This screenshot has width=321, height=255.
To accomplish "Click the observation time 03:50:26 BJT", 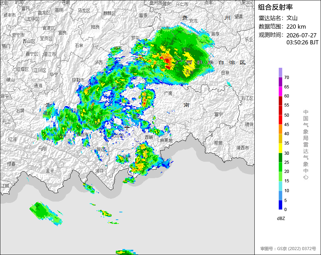I will click(303, 42).
